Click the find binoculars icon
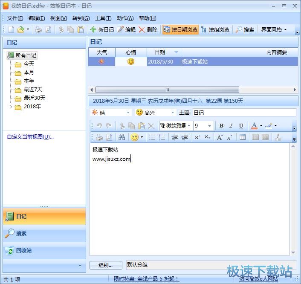The width and height of the screenshot is (301, 284). (122, 137)
